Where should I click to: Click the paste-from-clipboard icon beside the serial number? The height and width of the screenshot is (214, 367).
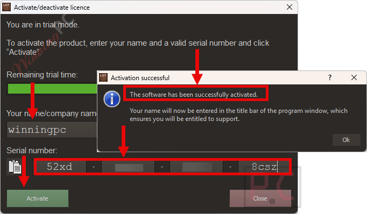(x=15, y=167)
